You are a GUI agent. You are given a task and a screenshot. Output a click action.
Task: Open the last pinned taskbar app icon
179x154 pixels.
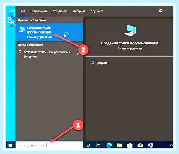pos(151,145)
